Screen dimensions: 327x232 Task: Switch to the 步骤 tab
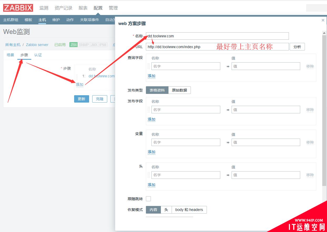(24, 55)
